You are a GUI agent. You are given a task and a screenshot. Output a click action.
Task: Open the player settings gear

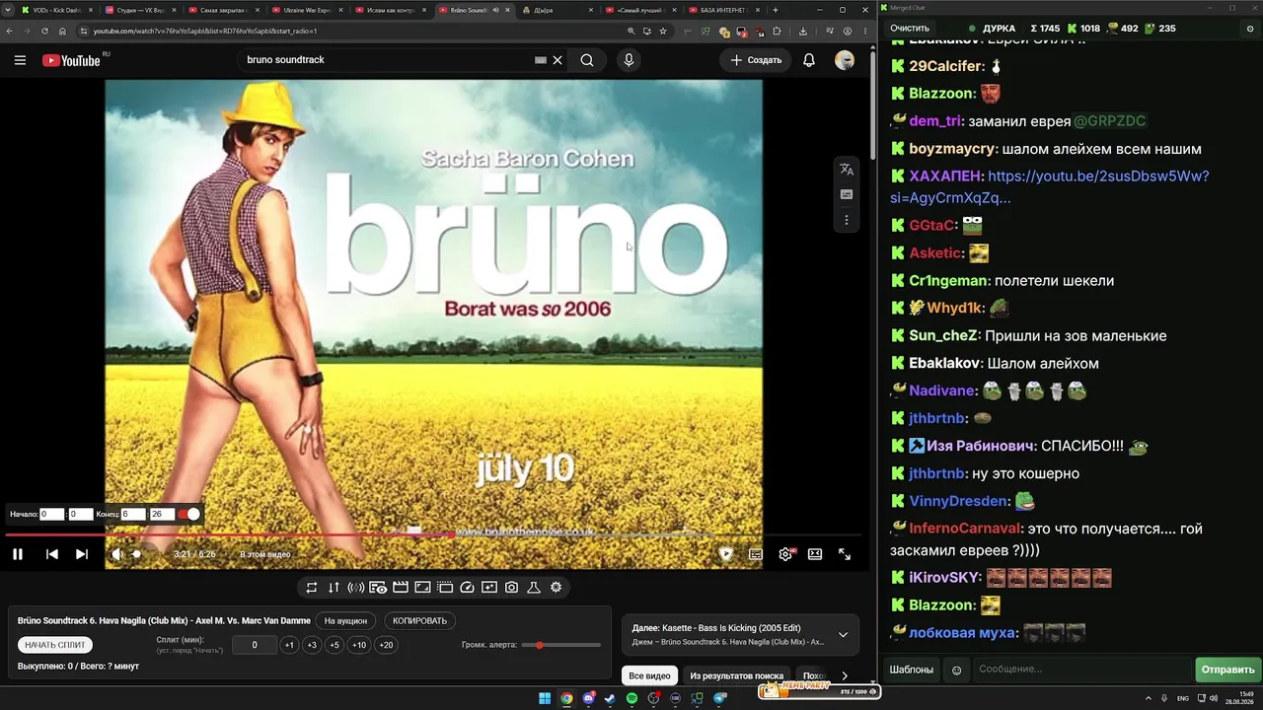click(785, 554)
